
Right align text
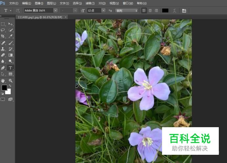[x=156, y=11]
